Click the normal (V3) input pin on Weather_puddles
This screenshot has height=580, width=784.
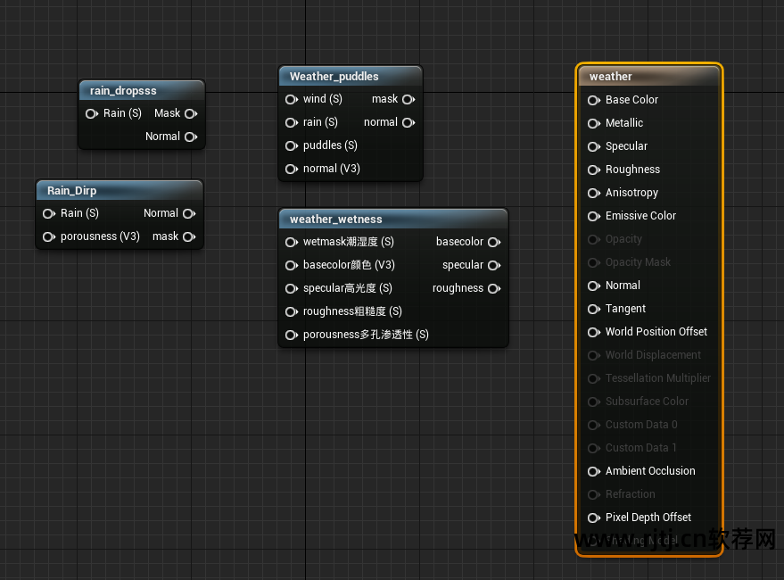pos(291,170)
